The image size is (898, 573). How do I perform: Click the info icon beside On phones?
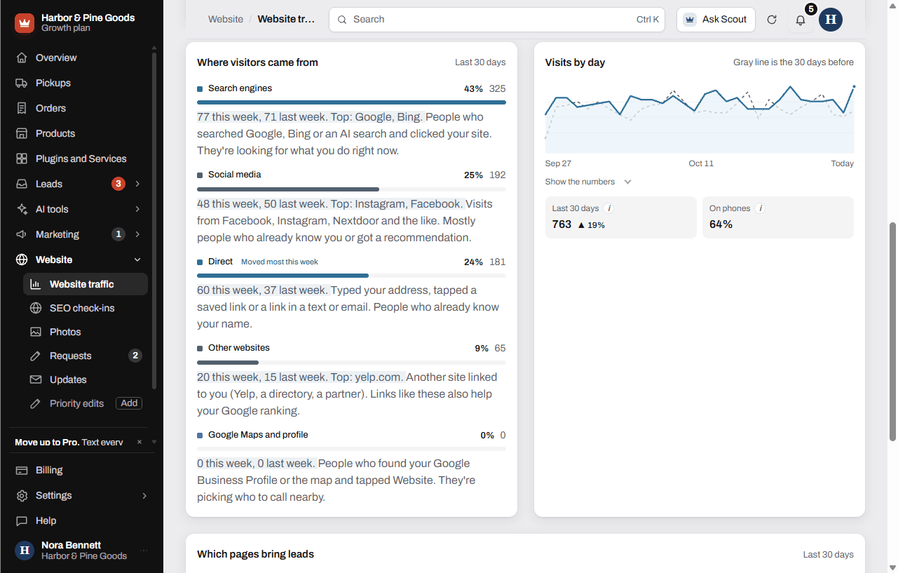761,208
